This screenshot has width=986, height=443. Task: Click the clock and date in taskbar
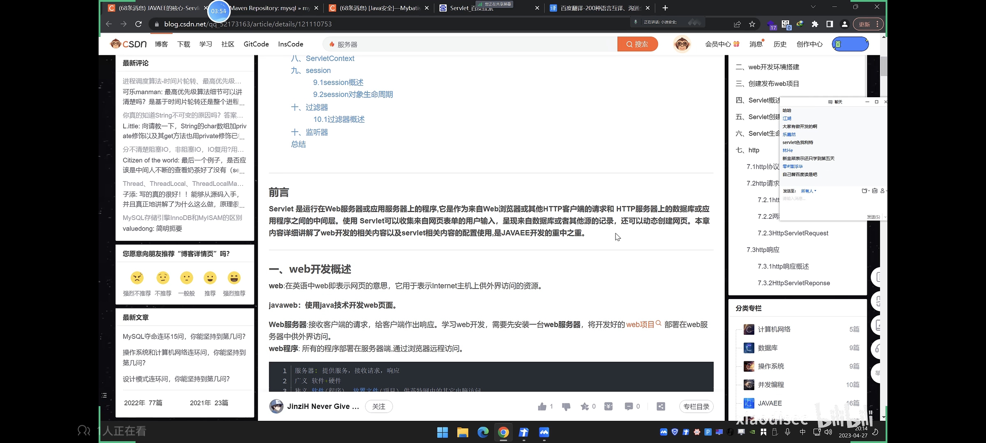click(x=853, y=432)
